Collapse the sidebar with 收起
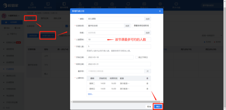This screenshot has width=226, height=110. (x=7, y=108)
